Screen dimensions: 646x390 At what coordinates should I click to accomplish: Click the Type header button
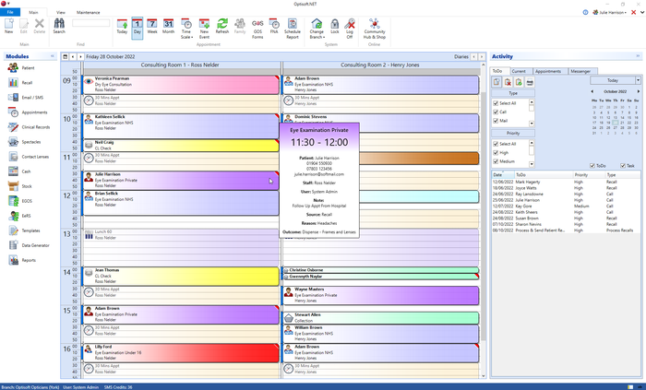513,93
